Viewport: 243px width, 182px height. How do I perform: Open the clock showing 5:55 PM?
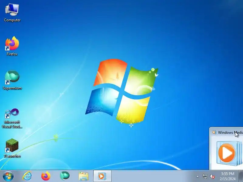228,176
